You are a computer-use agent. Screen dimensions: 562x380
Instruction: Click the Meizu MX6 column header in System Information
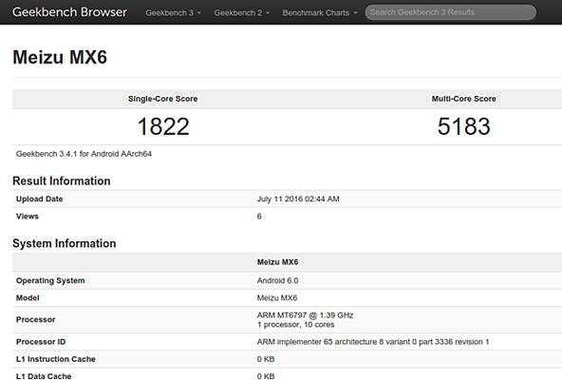point(278,262)
